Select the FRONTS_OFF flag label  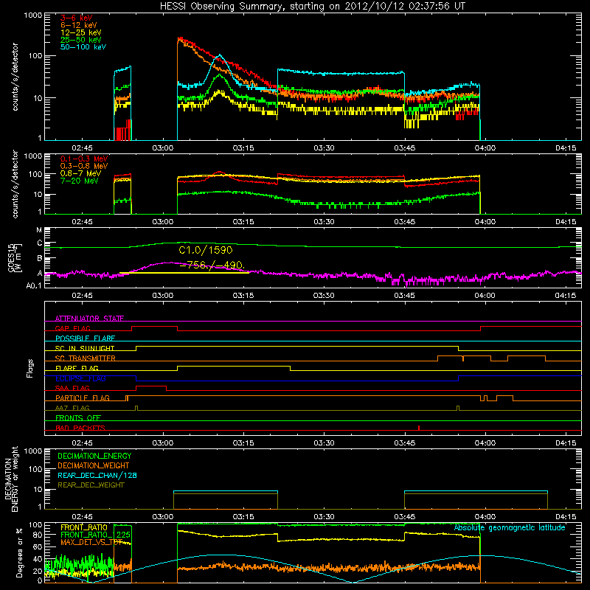pos(78,418)
